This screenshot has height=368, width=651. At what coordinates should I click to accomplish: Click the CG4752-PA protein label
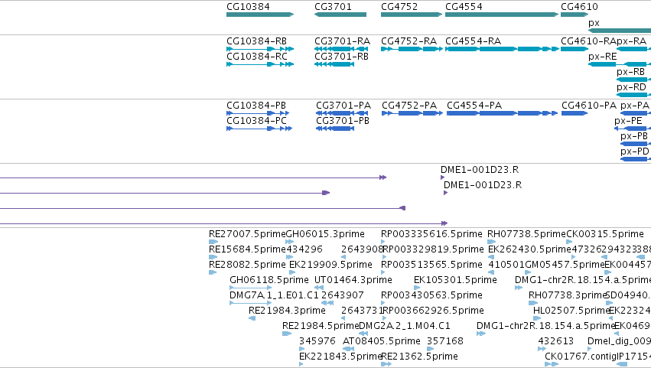[409, 106]
